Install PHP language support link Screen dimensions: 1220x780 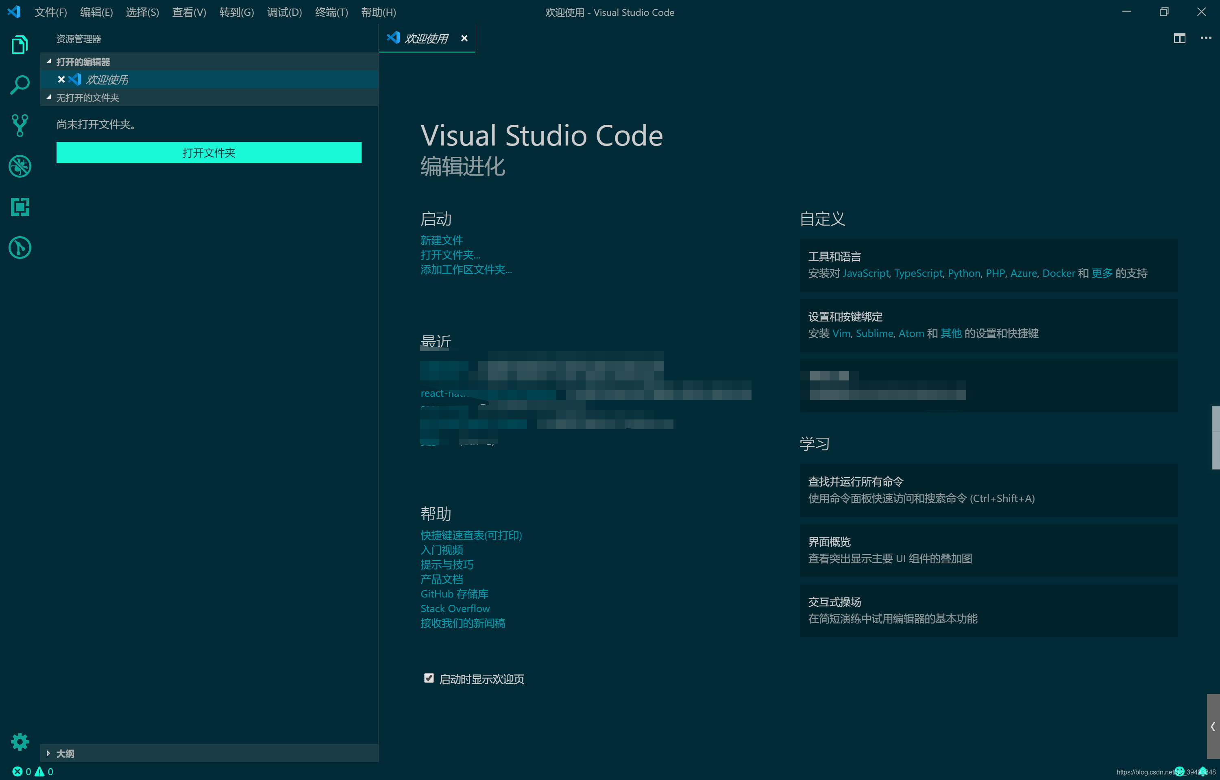[x=995, y=274]
